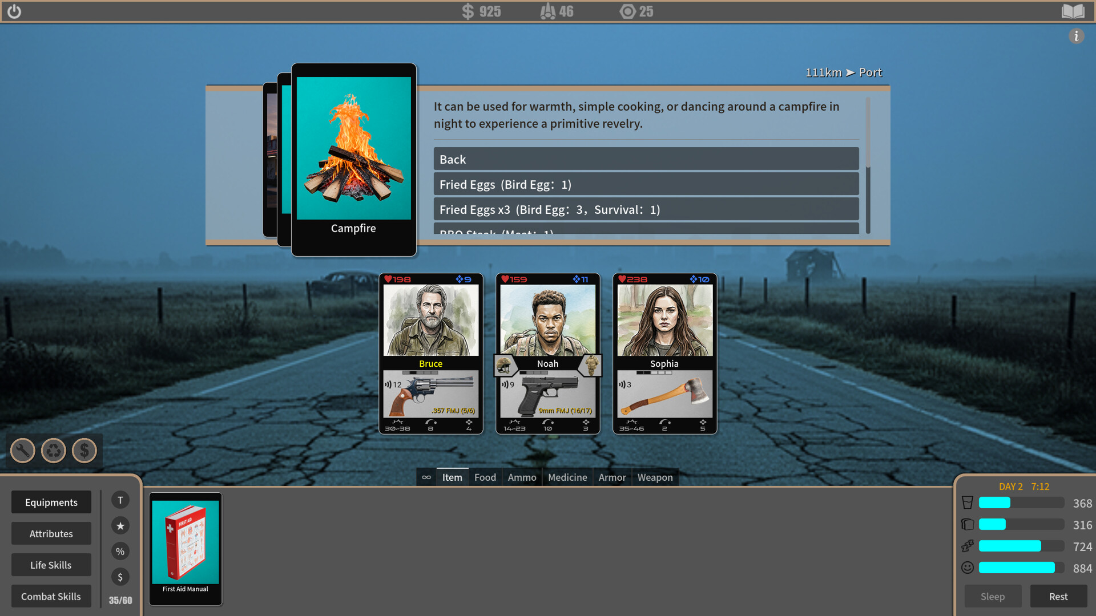Switch to the Food tab

point(485,477)
